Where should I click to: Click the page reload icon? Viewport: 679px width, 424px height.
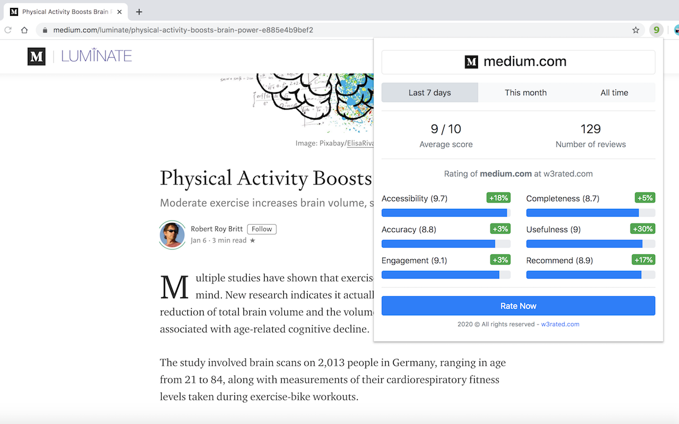pyautogui.click(x=7, y=30)
